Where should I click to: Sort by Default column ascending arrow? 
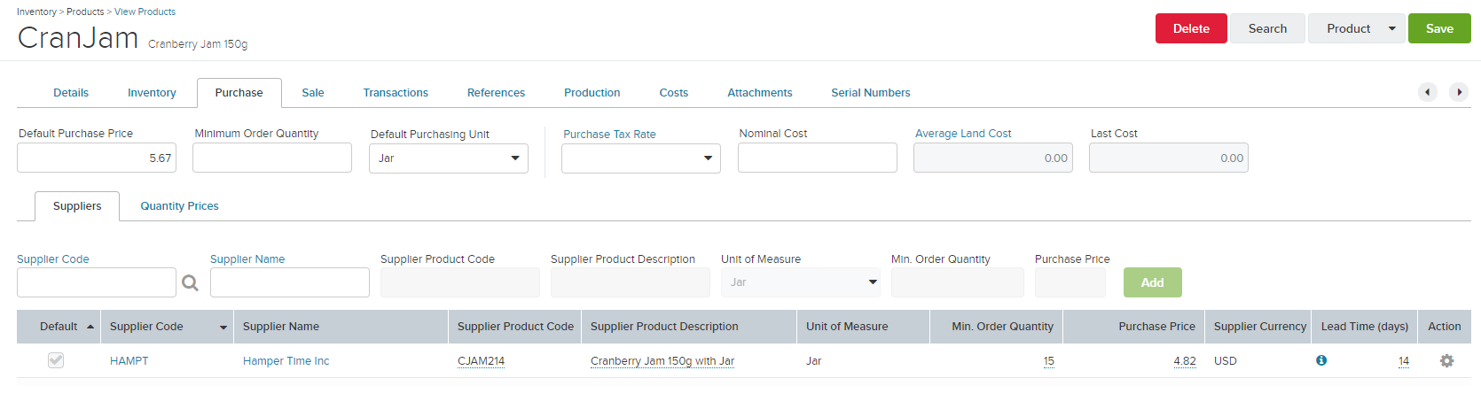[x=90, y=327]
